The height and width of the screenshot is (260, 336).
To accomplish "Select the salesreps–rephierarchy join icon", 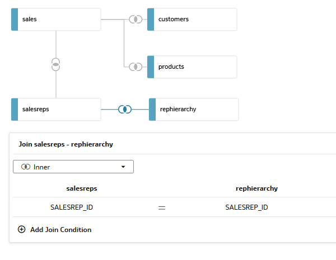I will coord(124,109).
